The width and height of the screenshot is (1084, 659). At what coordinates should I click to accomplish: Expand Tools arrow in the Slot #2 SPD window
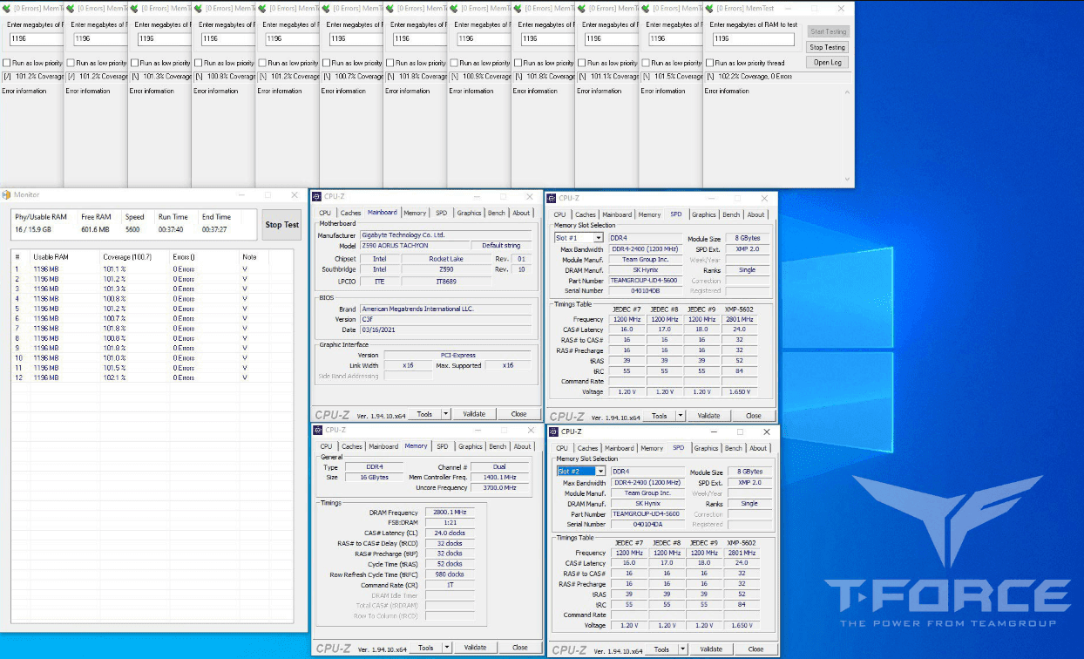coord(682,649)
